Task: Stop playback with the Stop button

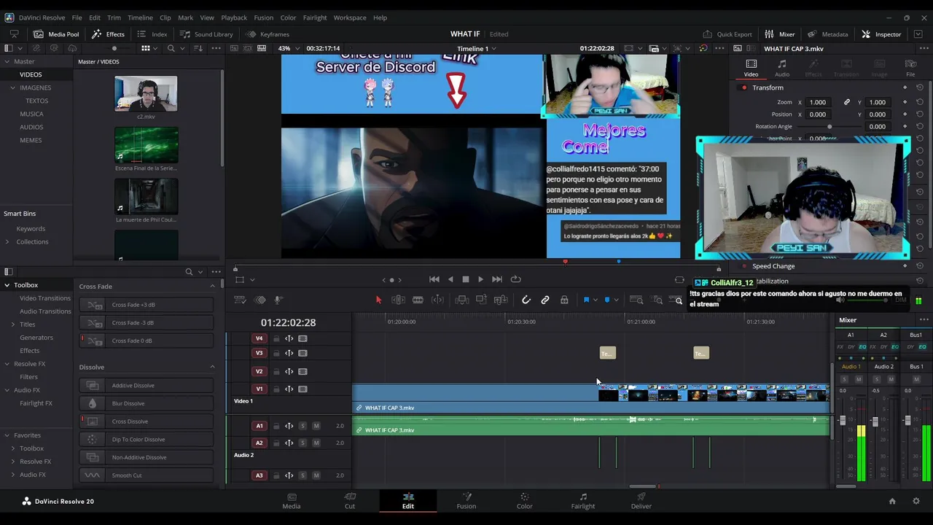Action: (x=466, y=279)
